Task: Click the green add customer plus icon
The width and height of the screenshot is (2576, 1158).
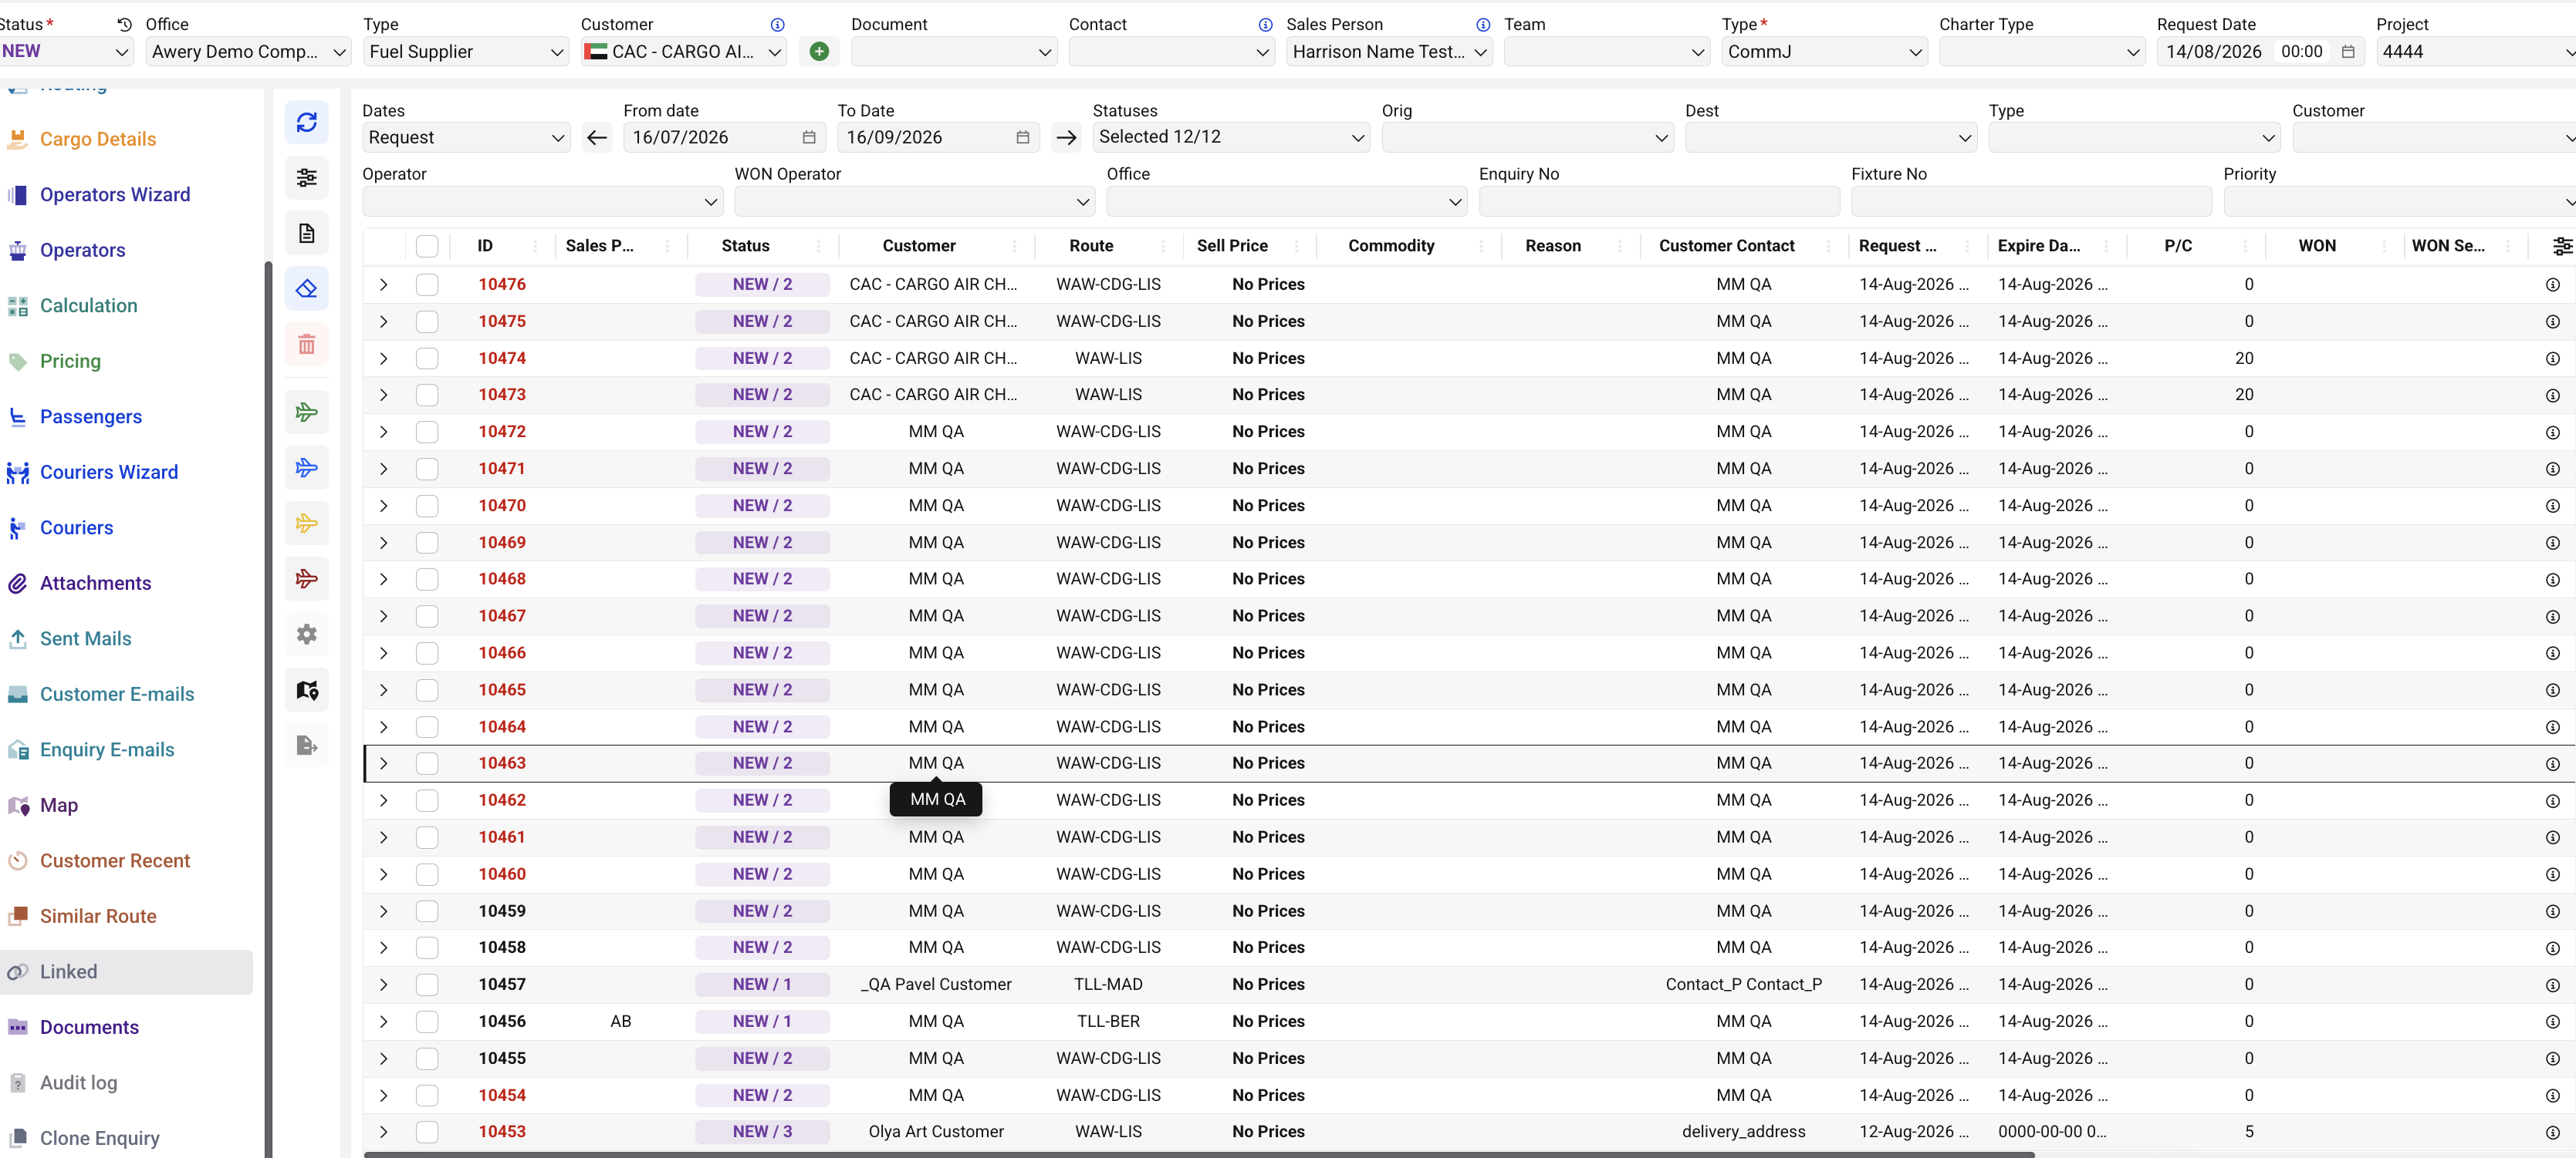Action: pyautogui.click(x=818, y=52)
